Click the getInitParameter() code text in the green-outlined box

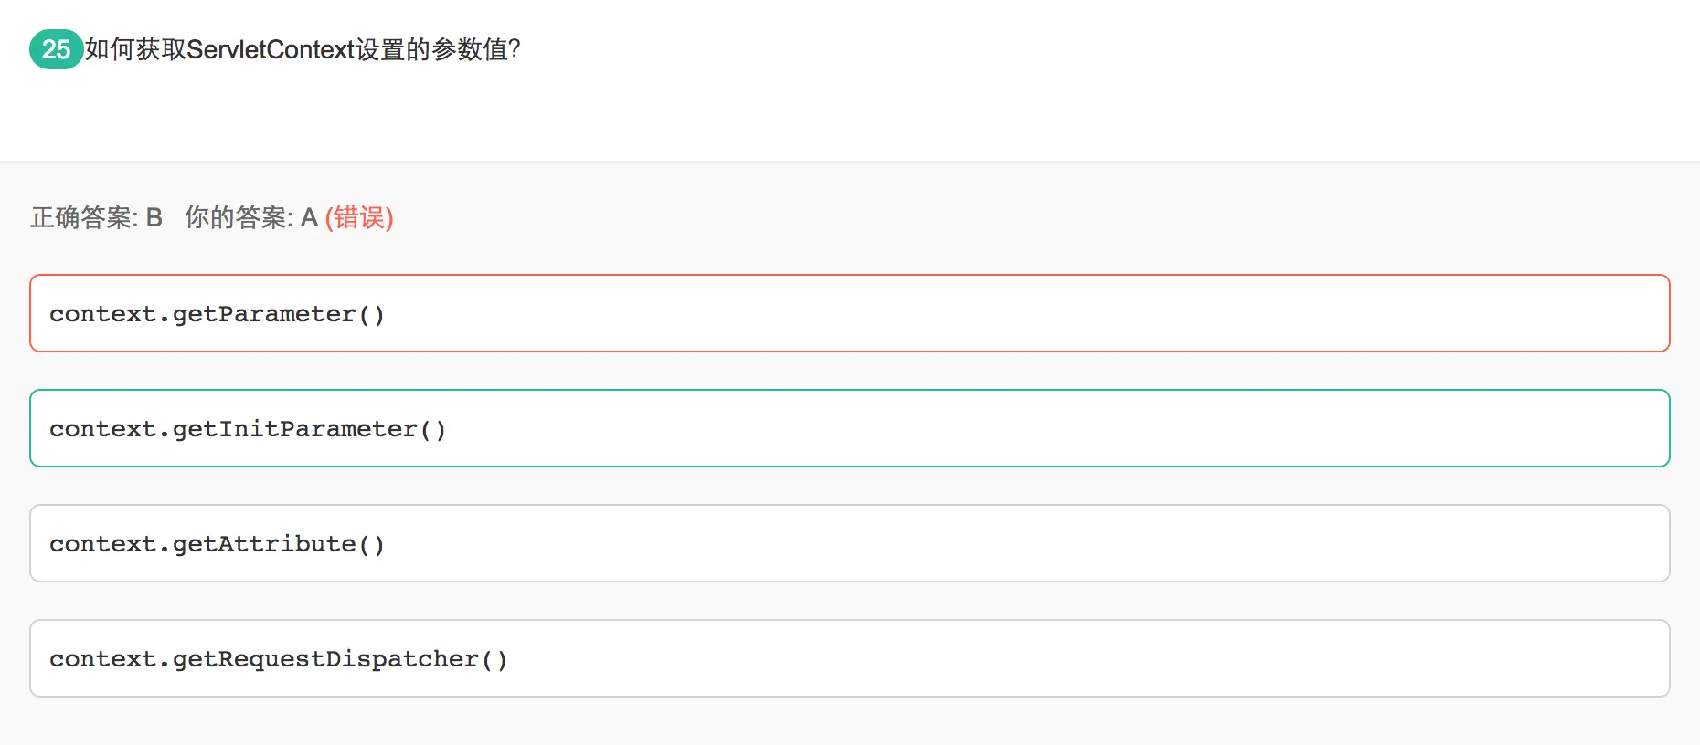309,429
